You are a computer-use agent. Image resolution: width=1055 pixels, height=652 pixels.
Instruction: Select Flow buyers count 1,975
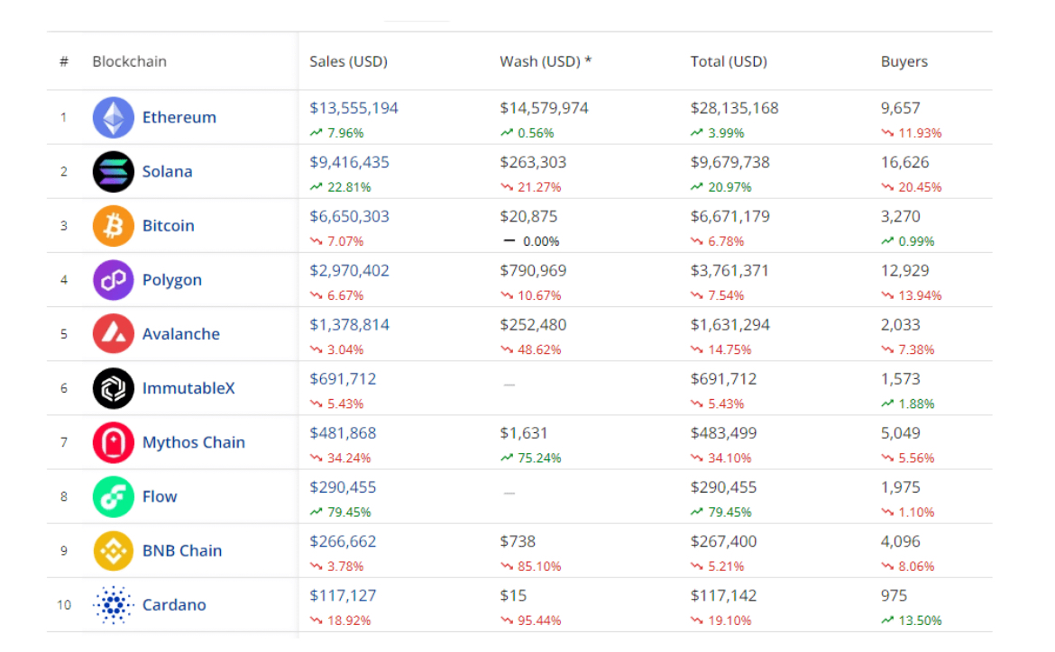click(900, 487)
